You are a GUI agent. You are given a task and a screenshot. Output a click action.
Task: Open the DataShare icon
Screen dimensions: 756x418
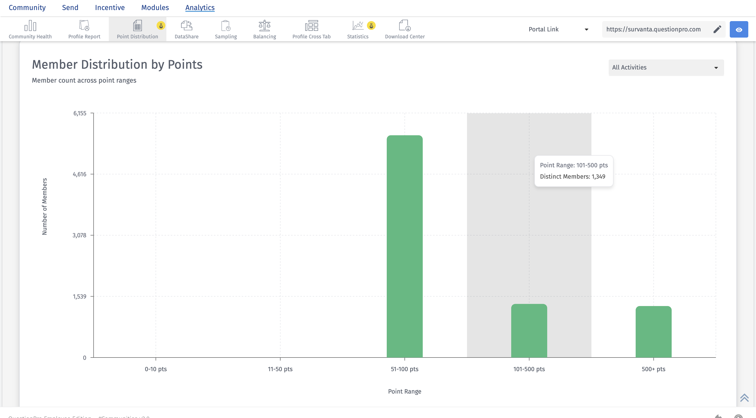click(186, 26)
